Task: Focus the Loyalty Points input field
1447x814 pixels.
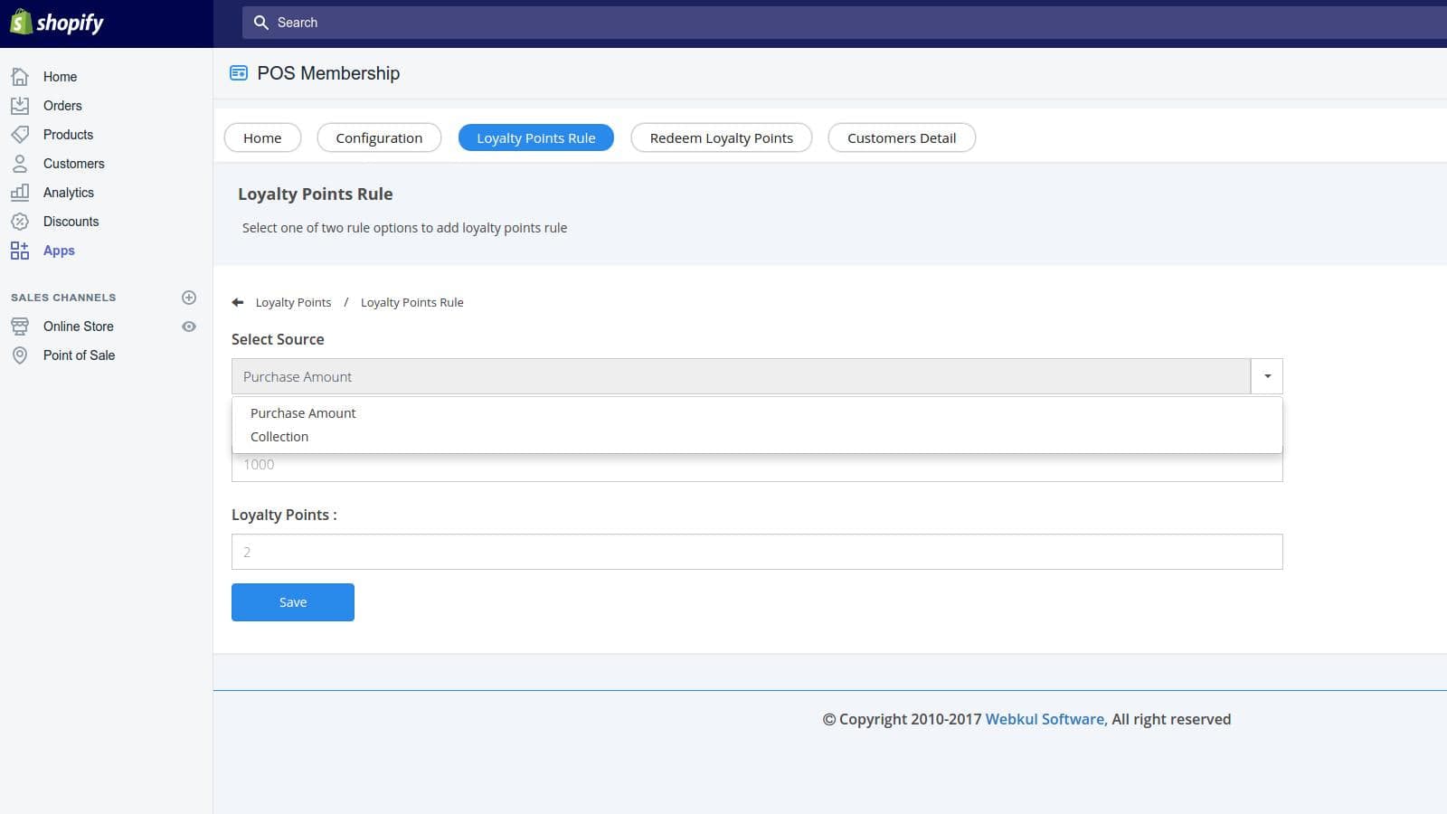Action: (x=756, y=552)
